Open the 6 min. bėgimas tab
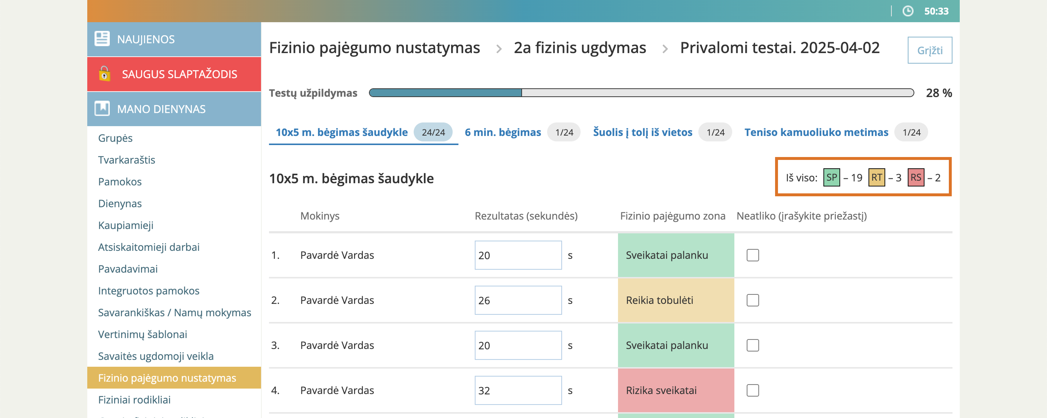The height and width of the screenshot is (418, 1047). [502, 132]
